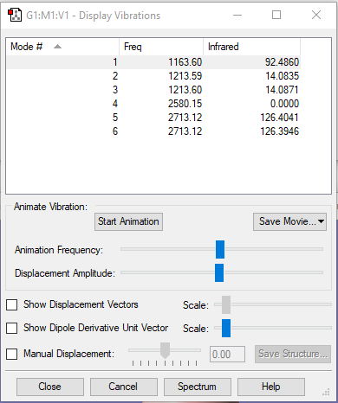Select vibration mode 4 at 2580.15
Viewport: 338px width, 403px height.
153,104
